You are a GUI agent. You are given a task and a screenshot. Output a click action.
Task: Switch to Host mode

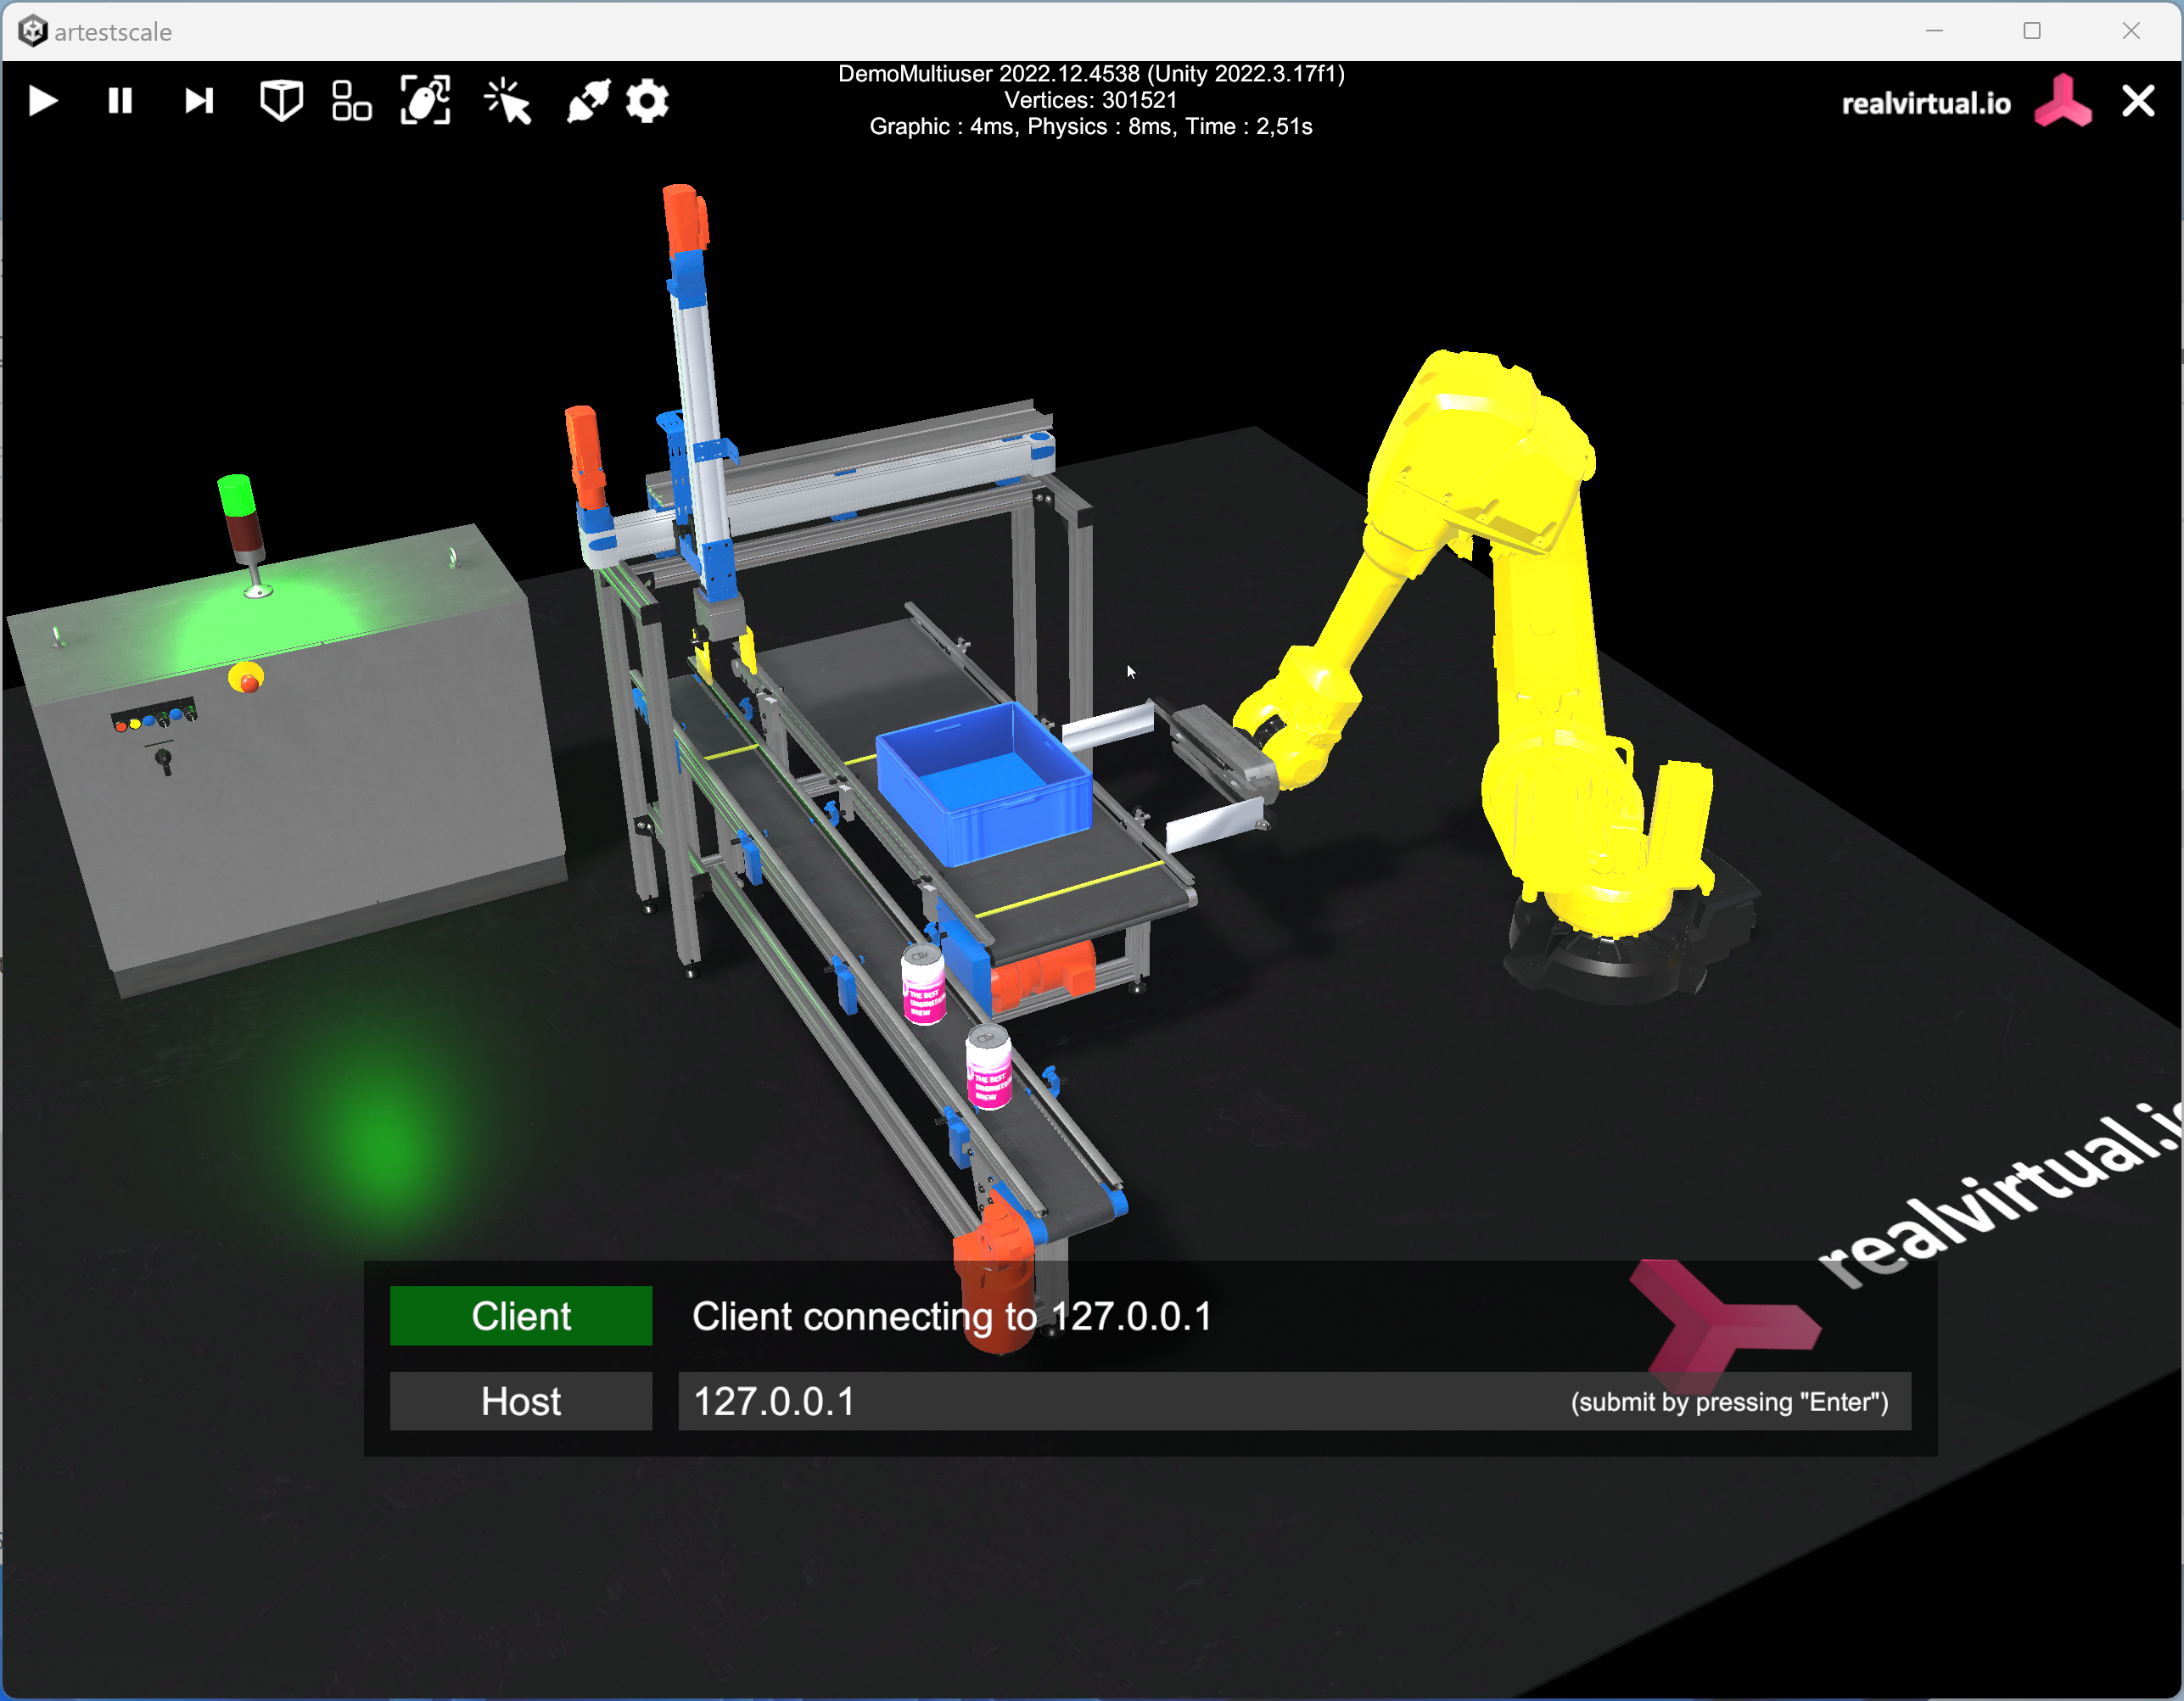521,1401
